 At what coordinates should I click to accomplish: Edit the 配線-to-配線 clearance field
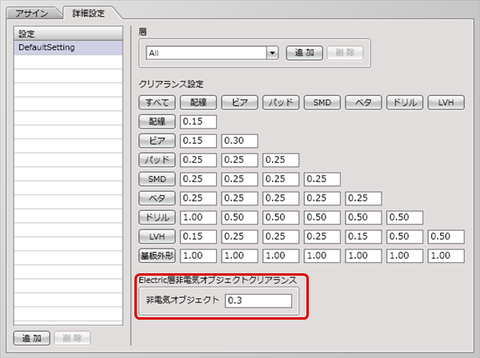tap(198, 121)
